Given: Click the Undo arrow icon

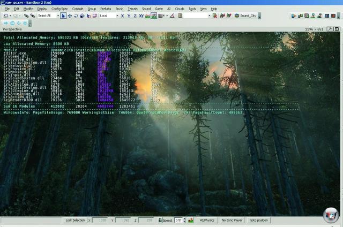Looking at the screenshot, I should [6, 16].
